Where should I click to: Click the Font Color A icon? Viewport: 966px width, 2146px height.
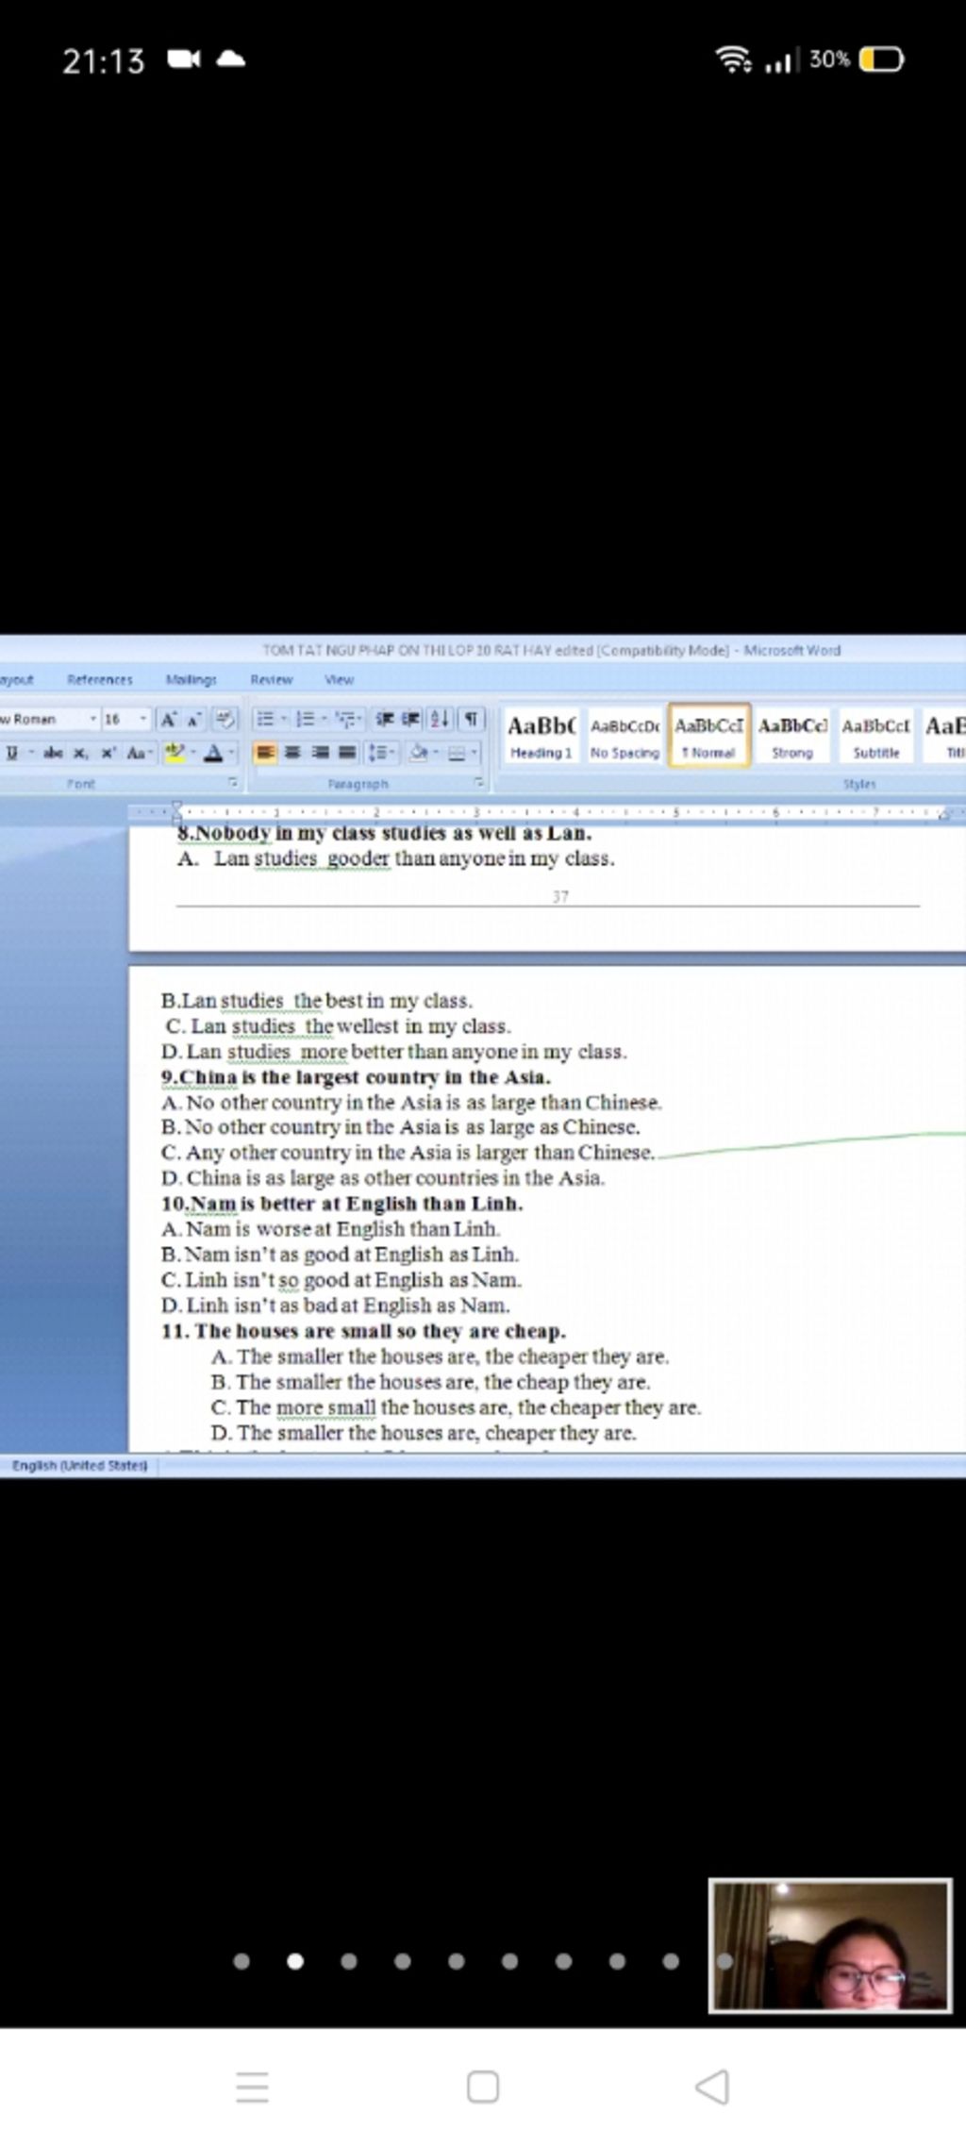point(213,753)
